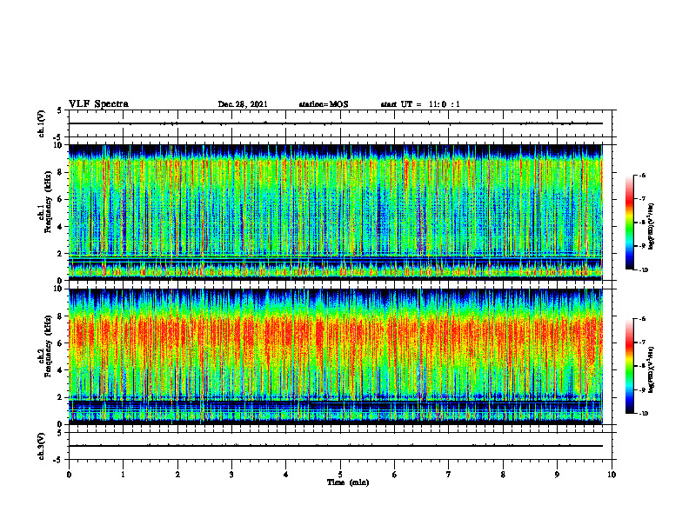Click the "ch.3(V)" axis label
Image resolution: width=689 pixels, height=532 pixels.
coord(42,446)
